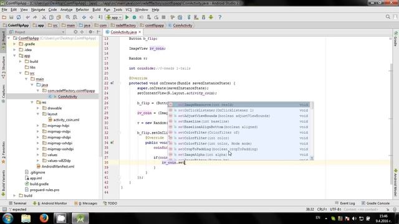Open the TODO tool window
The height and width of the screenshot is (224, 399).
[x=110, y=203]
